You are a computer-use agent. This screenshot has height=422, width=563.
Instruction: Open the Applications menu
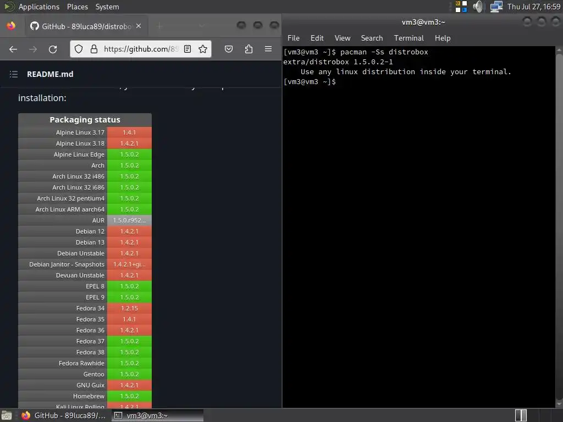tap(39, 7)
